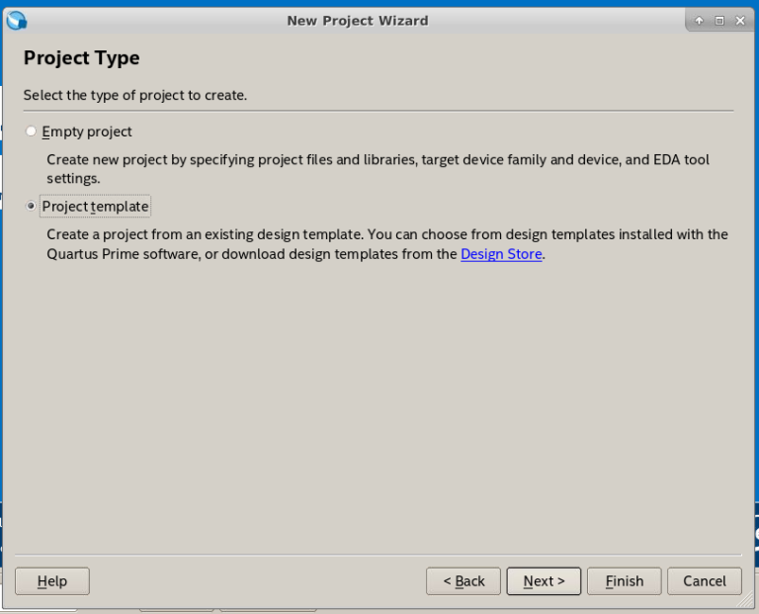Viewport: 759px width, 614px height.
Task: Roll up the window with the arrow icon
Action: click(700, 21)
